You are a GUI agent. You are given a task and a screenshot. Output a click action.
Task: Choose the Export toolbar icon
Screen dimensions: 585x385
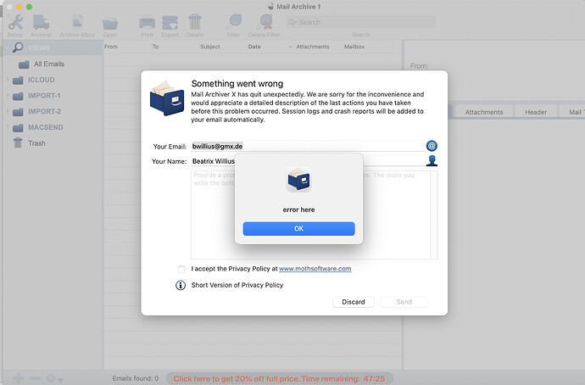[170, 23]
